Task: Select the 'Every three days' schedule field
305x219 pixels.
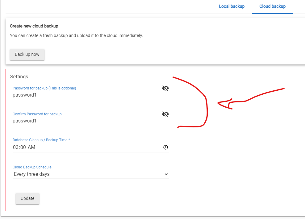Action: pos(91,174)
